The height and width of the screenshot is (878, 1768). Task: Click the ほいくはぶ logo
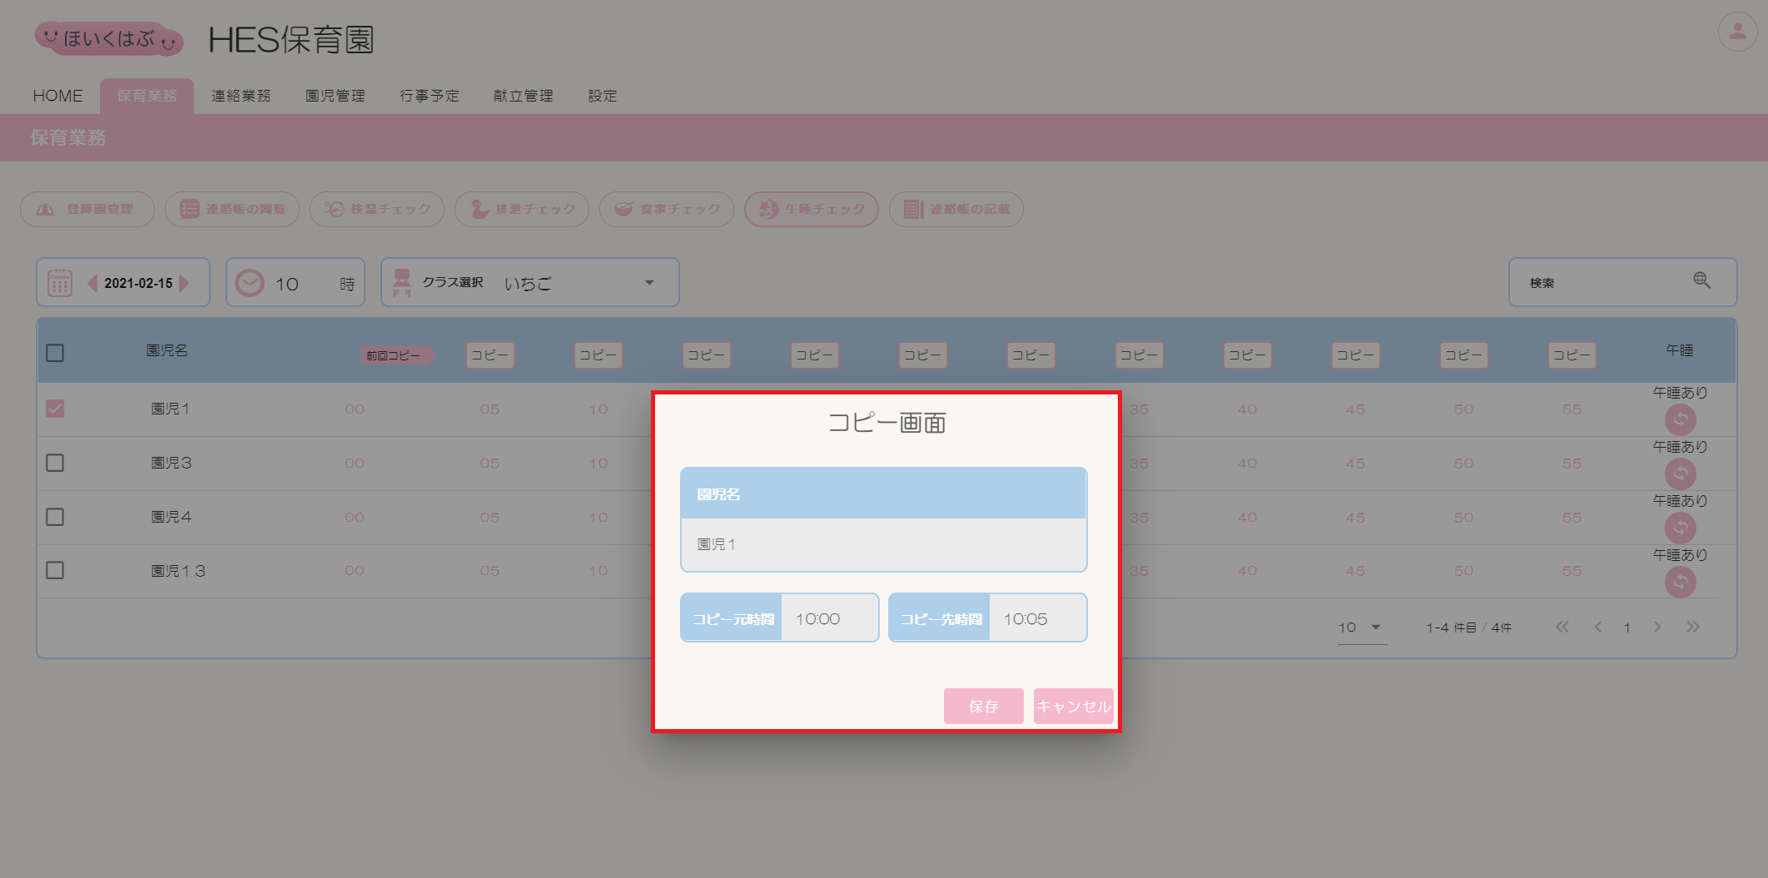[109, 38]
